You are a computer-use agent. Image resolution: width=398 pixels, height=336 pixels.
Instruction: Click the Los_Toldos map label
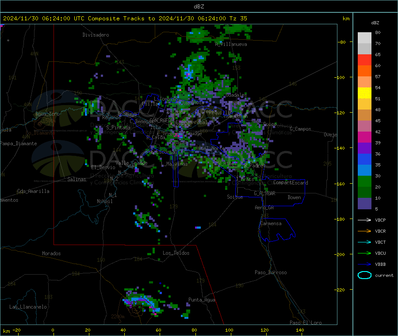(x=176, y=253)
